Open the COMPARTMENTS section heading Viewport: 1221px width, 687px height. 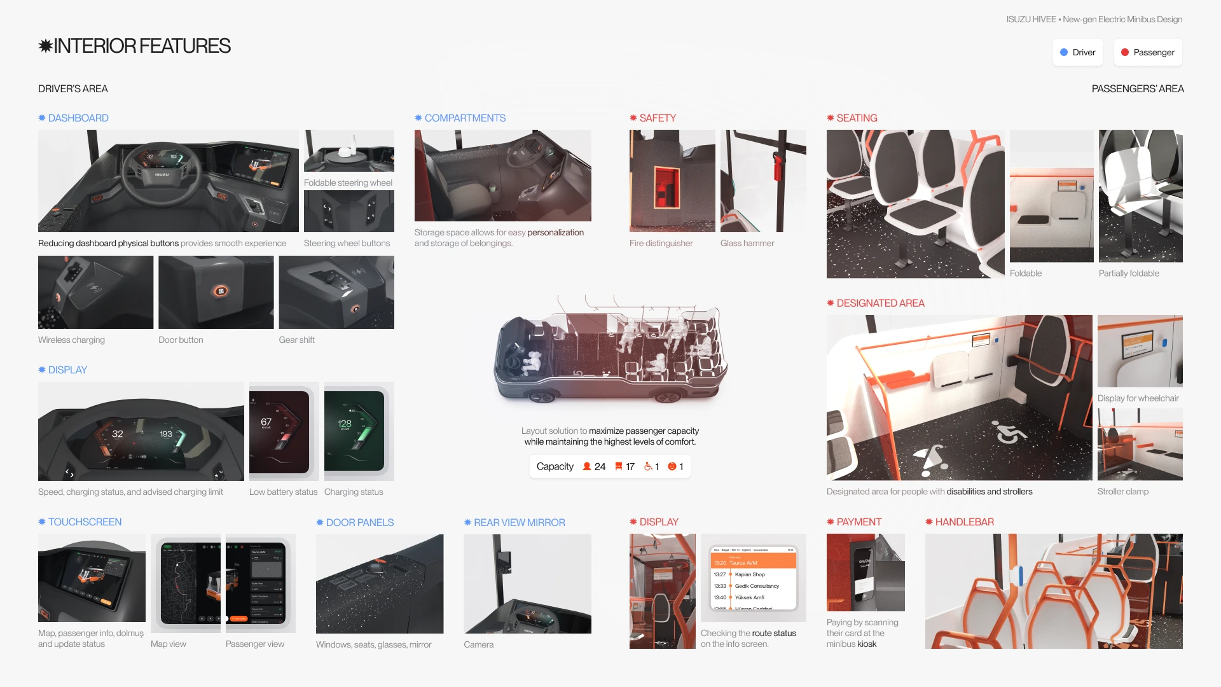(x=465, y=118)
